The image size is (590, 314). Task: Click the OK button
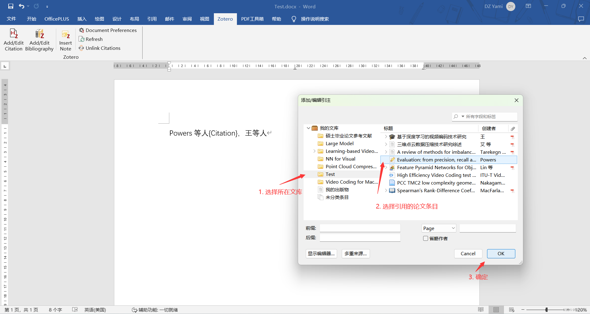(x=501, y=254)
